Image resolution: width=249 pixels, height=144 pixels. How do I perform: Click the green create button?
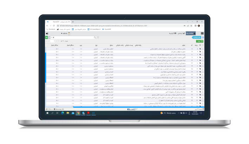coord(199,41)
